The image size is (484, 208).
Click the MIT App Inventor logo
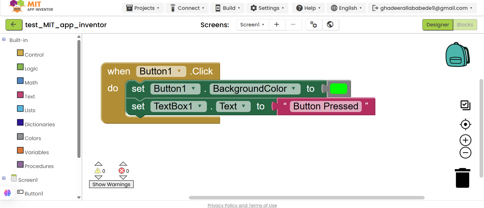click(31, 6)
